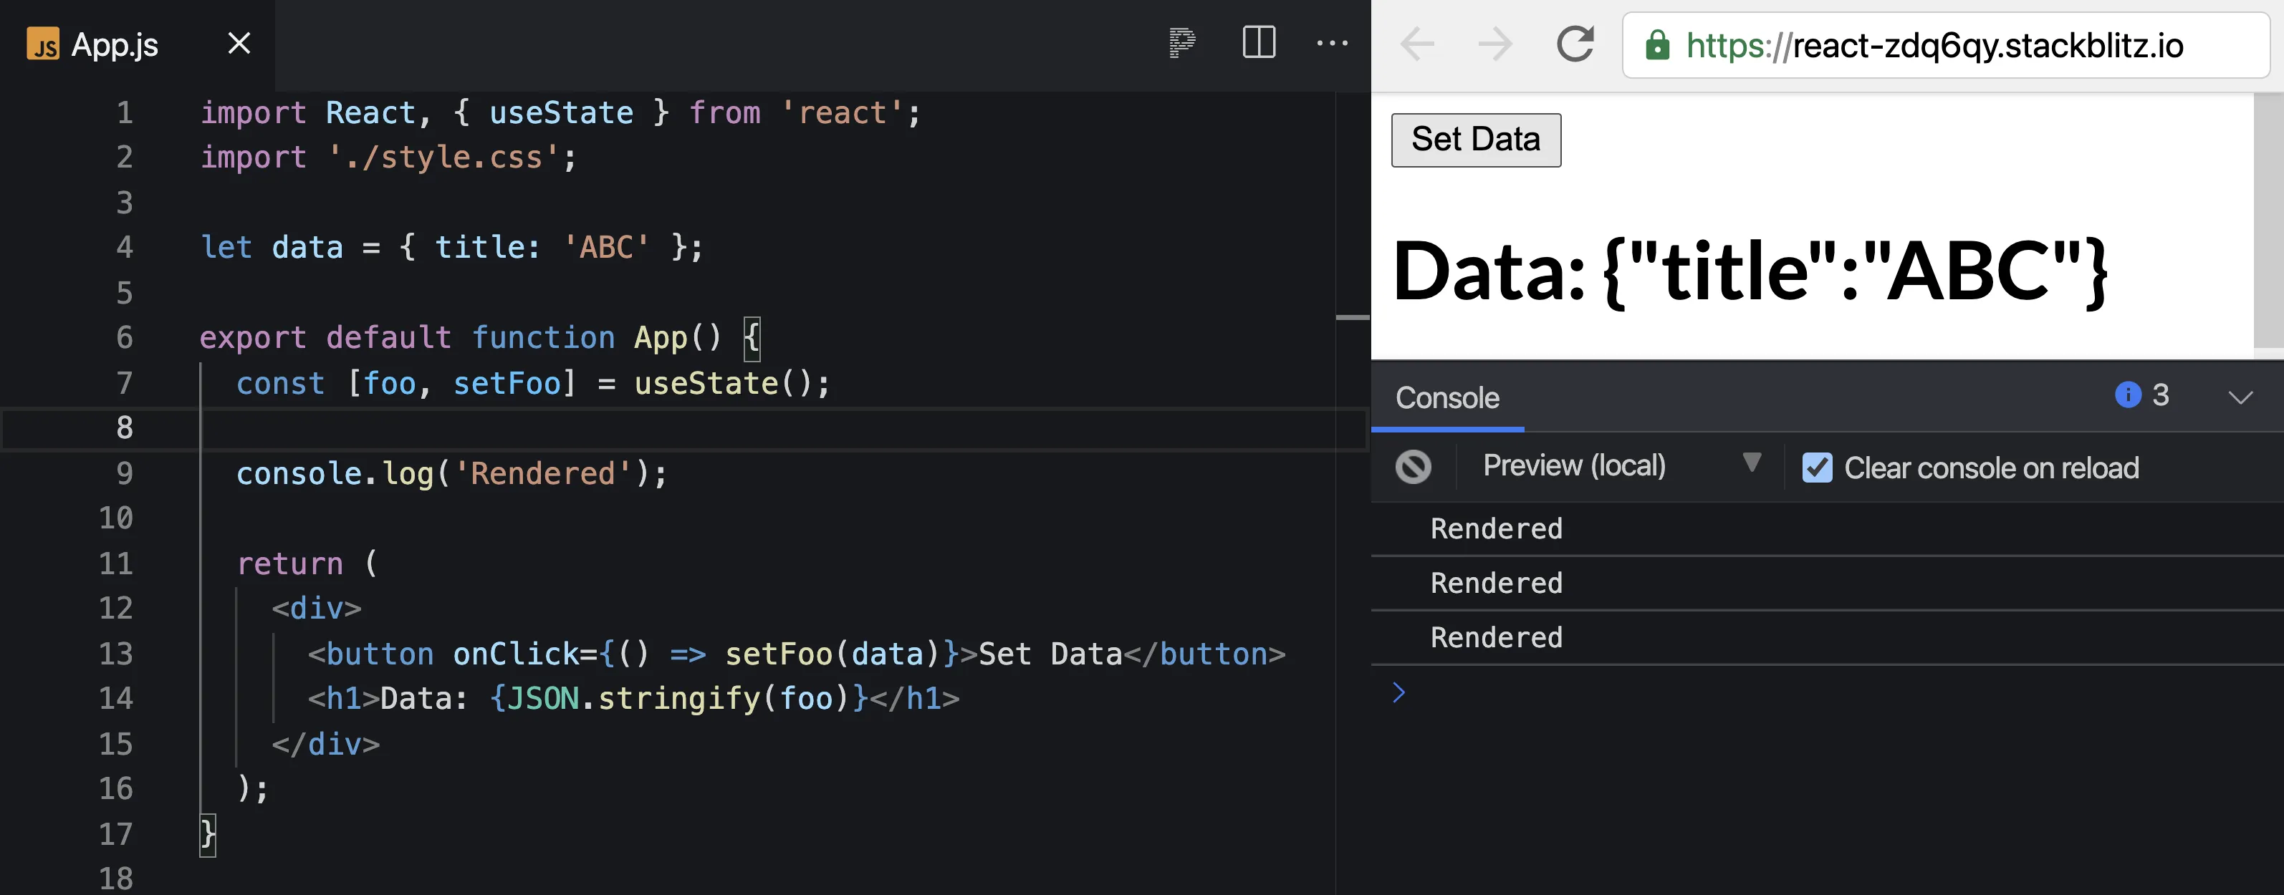Screen dimensions: 2284x895
Task: Switch to the Console tab
Action: point(1447,398)
